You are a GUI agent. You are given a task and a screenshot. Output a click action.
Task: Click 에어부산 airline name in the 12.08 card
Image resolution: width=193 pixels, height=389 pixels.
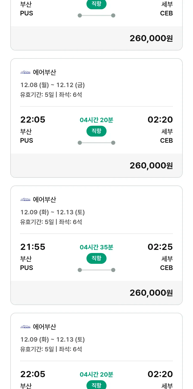tap(45, 73)
